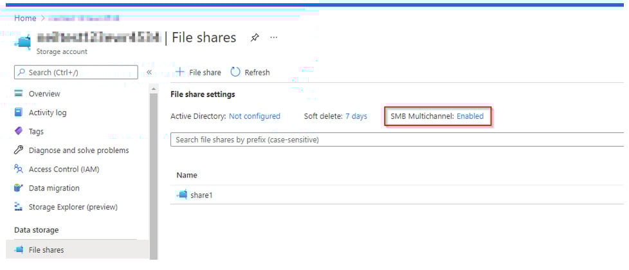Open Soft delete 7 days setting
The image size is (629, 270).
[x=356, y=116]
